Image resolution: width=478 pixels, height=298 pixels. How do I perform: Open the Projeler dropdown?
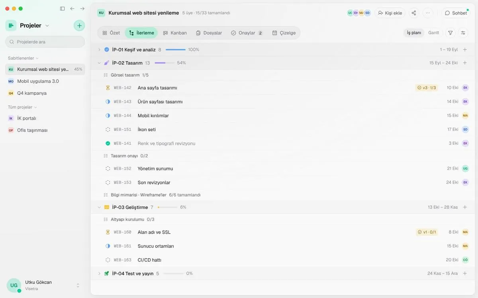[35, 25]
